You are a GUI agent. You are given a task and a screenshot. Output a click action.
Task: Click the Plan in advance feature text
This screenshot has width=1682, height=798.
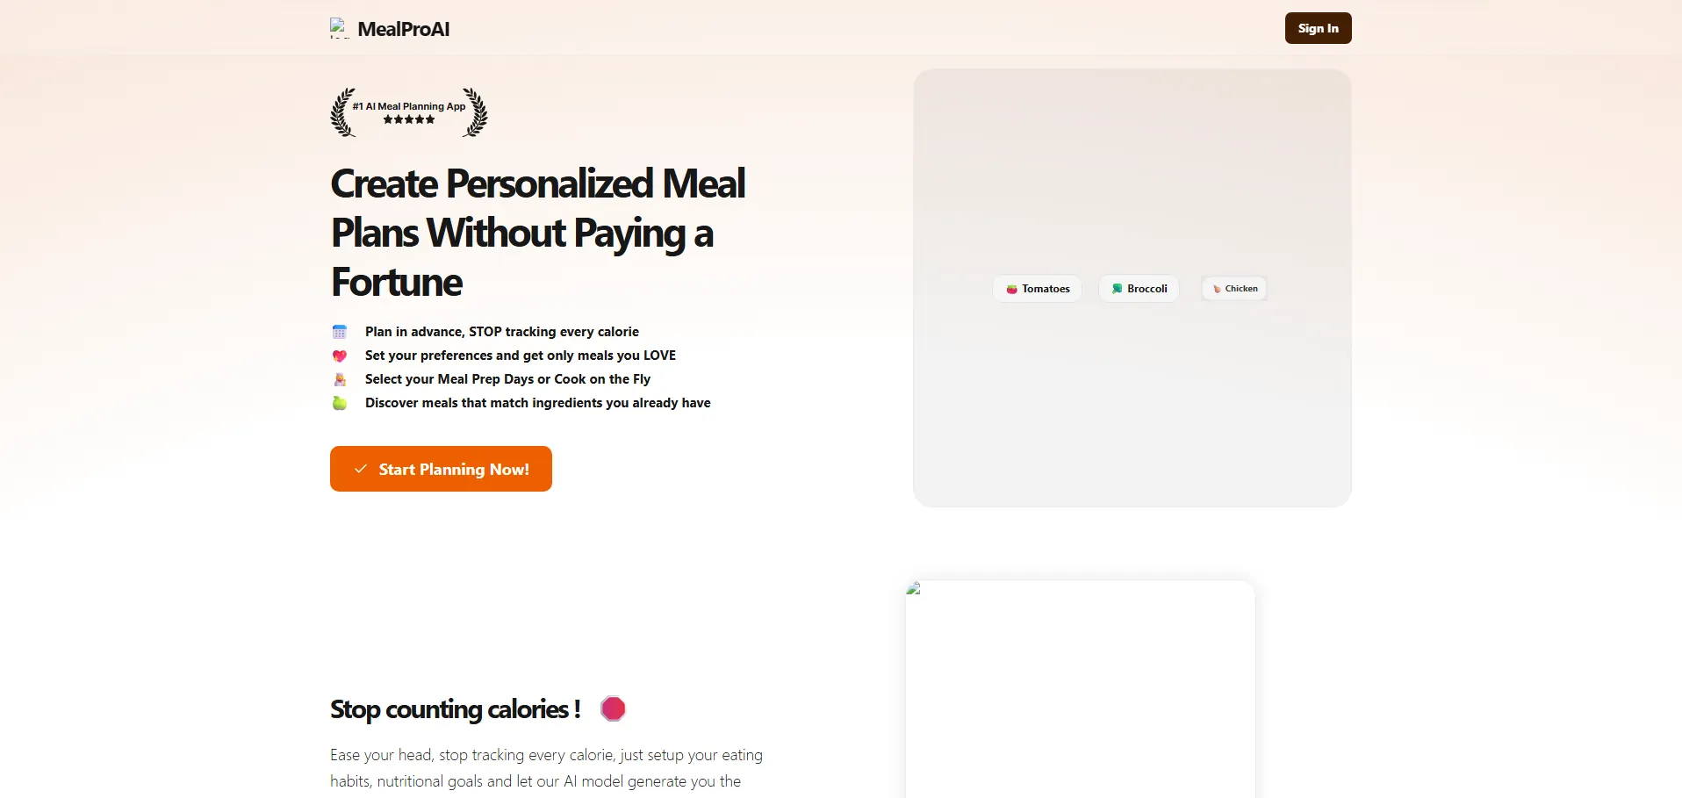(x=501, y=332)
